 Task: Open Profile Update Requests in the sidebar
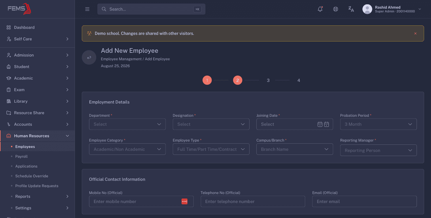37,186
